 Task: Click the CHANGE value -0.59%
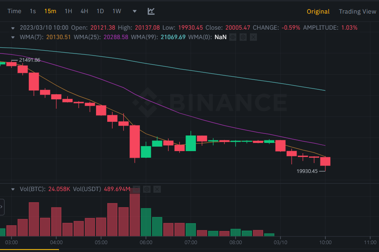291,28
